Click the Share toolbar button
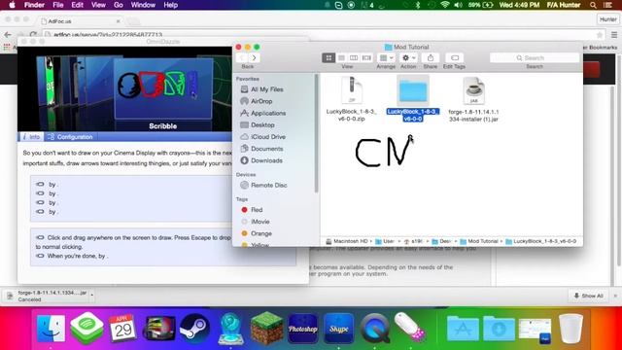Viewport: 622px width, 350px height. [x=431, y=58]
